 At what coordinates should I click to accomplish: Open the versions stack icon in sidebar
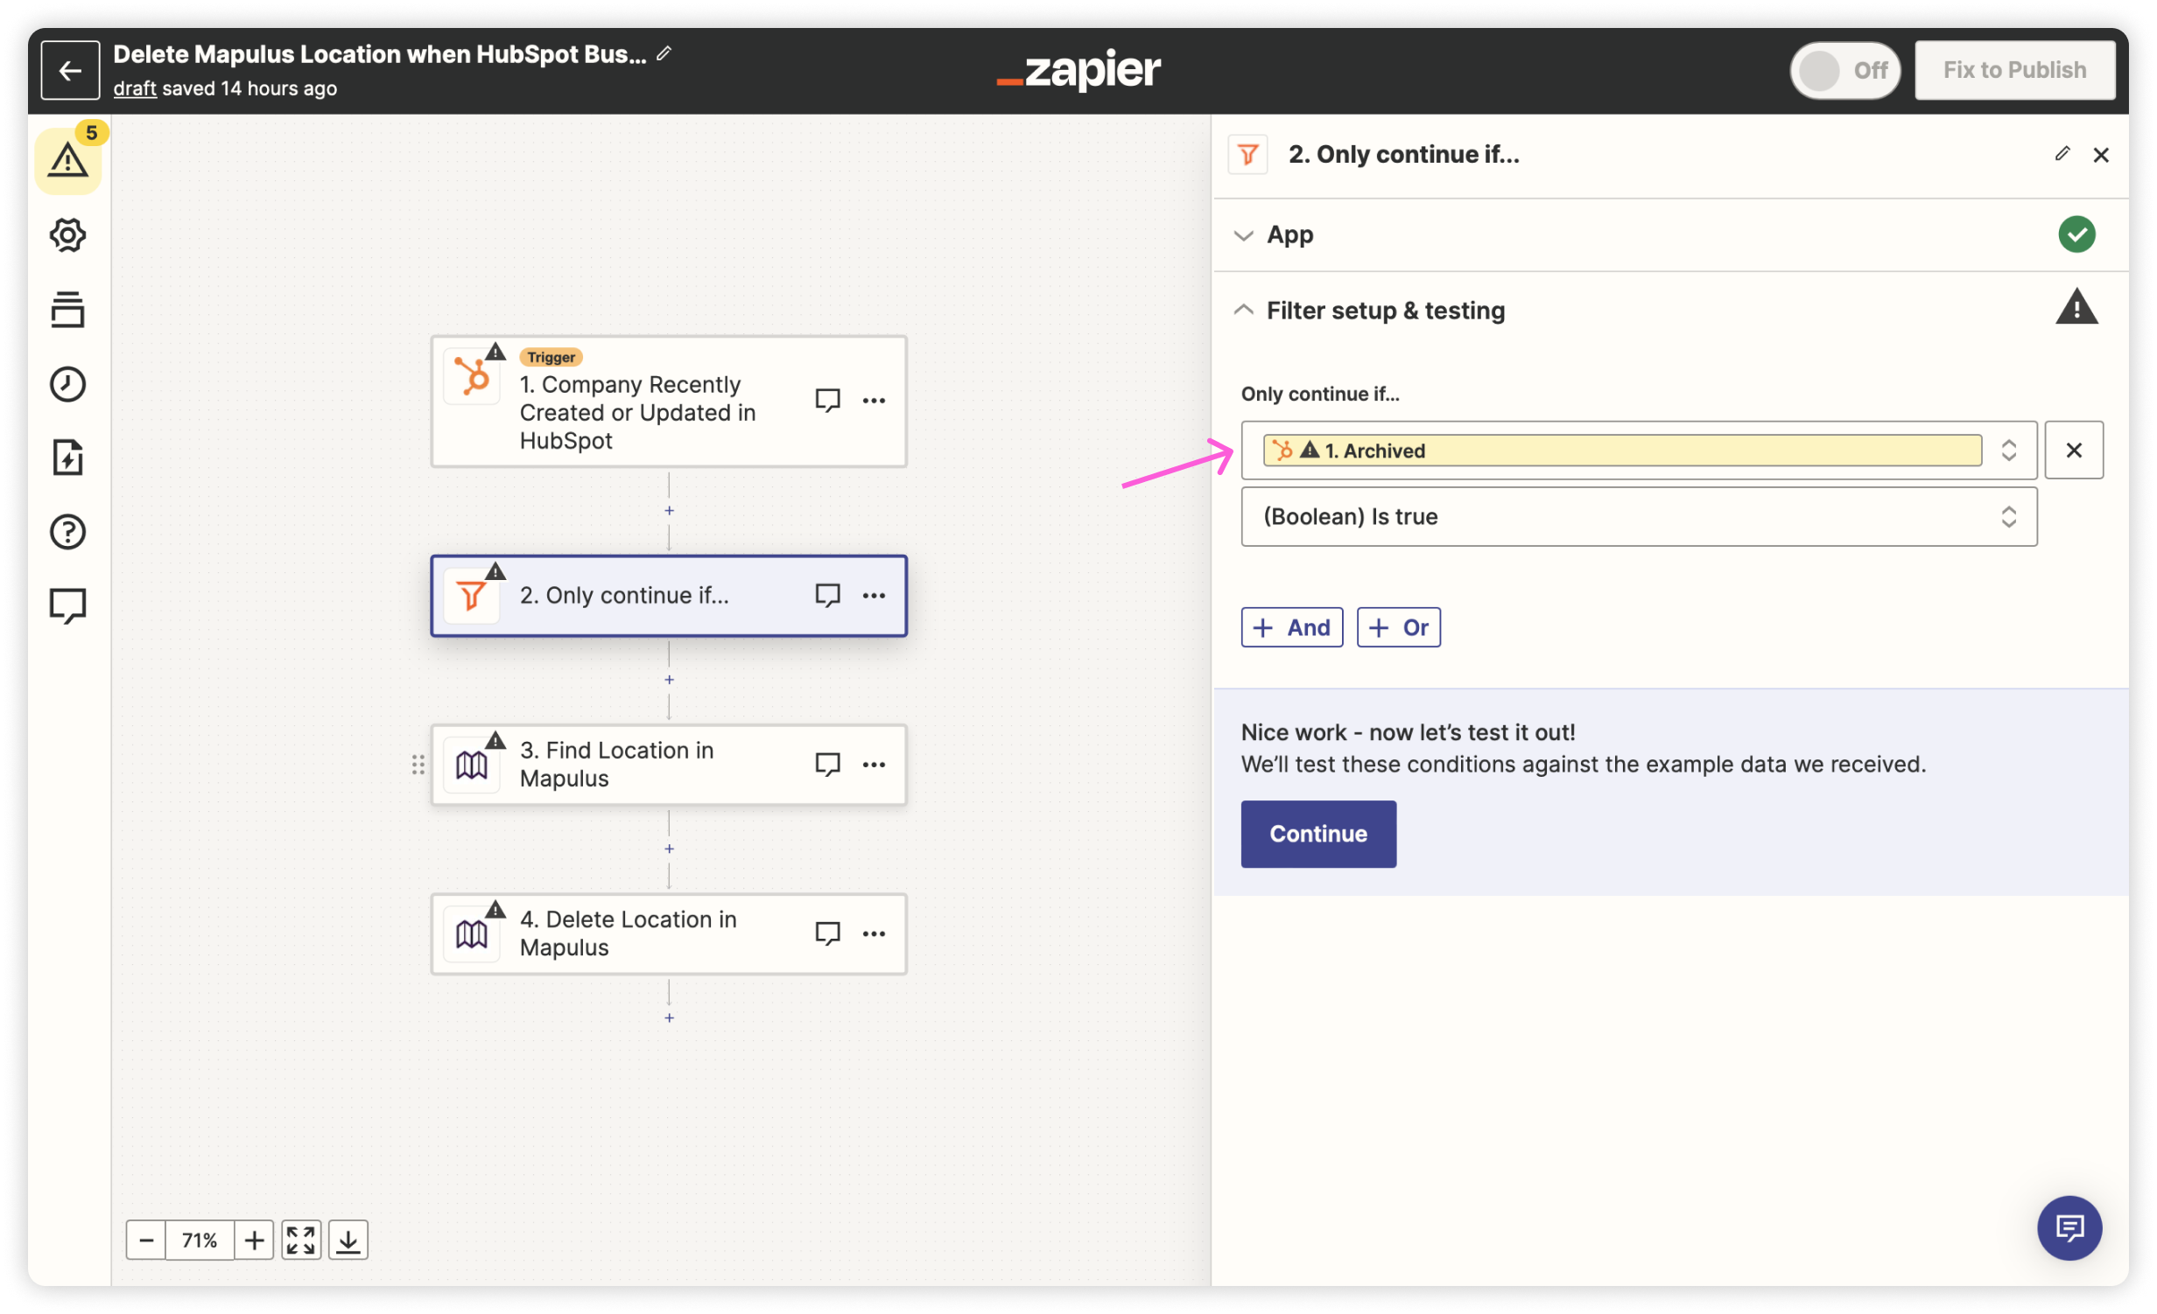coord(67,310)
